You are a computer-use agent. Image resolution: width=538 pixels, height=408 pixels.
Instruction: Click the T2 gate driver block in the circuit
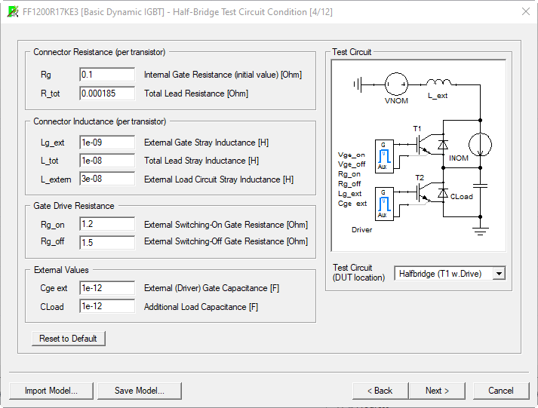tap(383, 203)
